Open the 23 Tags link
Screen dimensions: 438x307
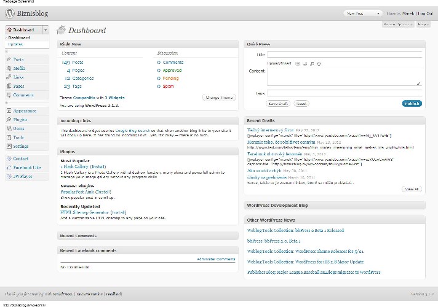point(73,87)
